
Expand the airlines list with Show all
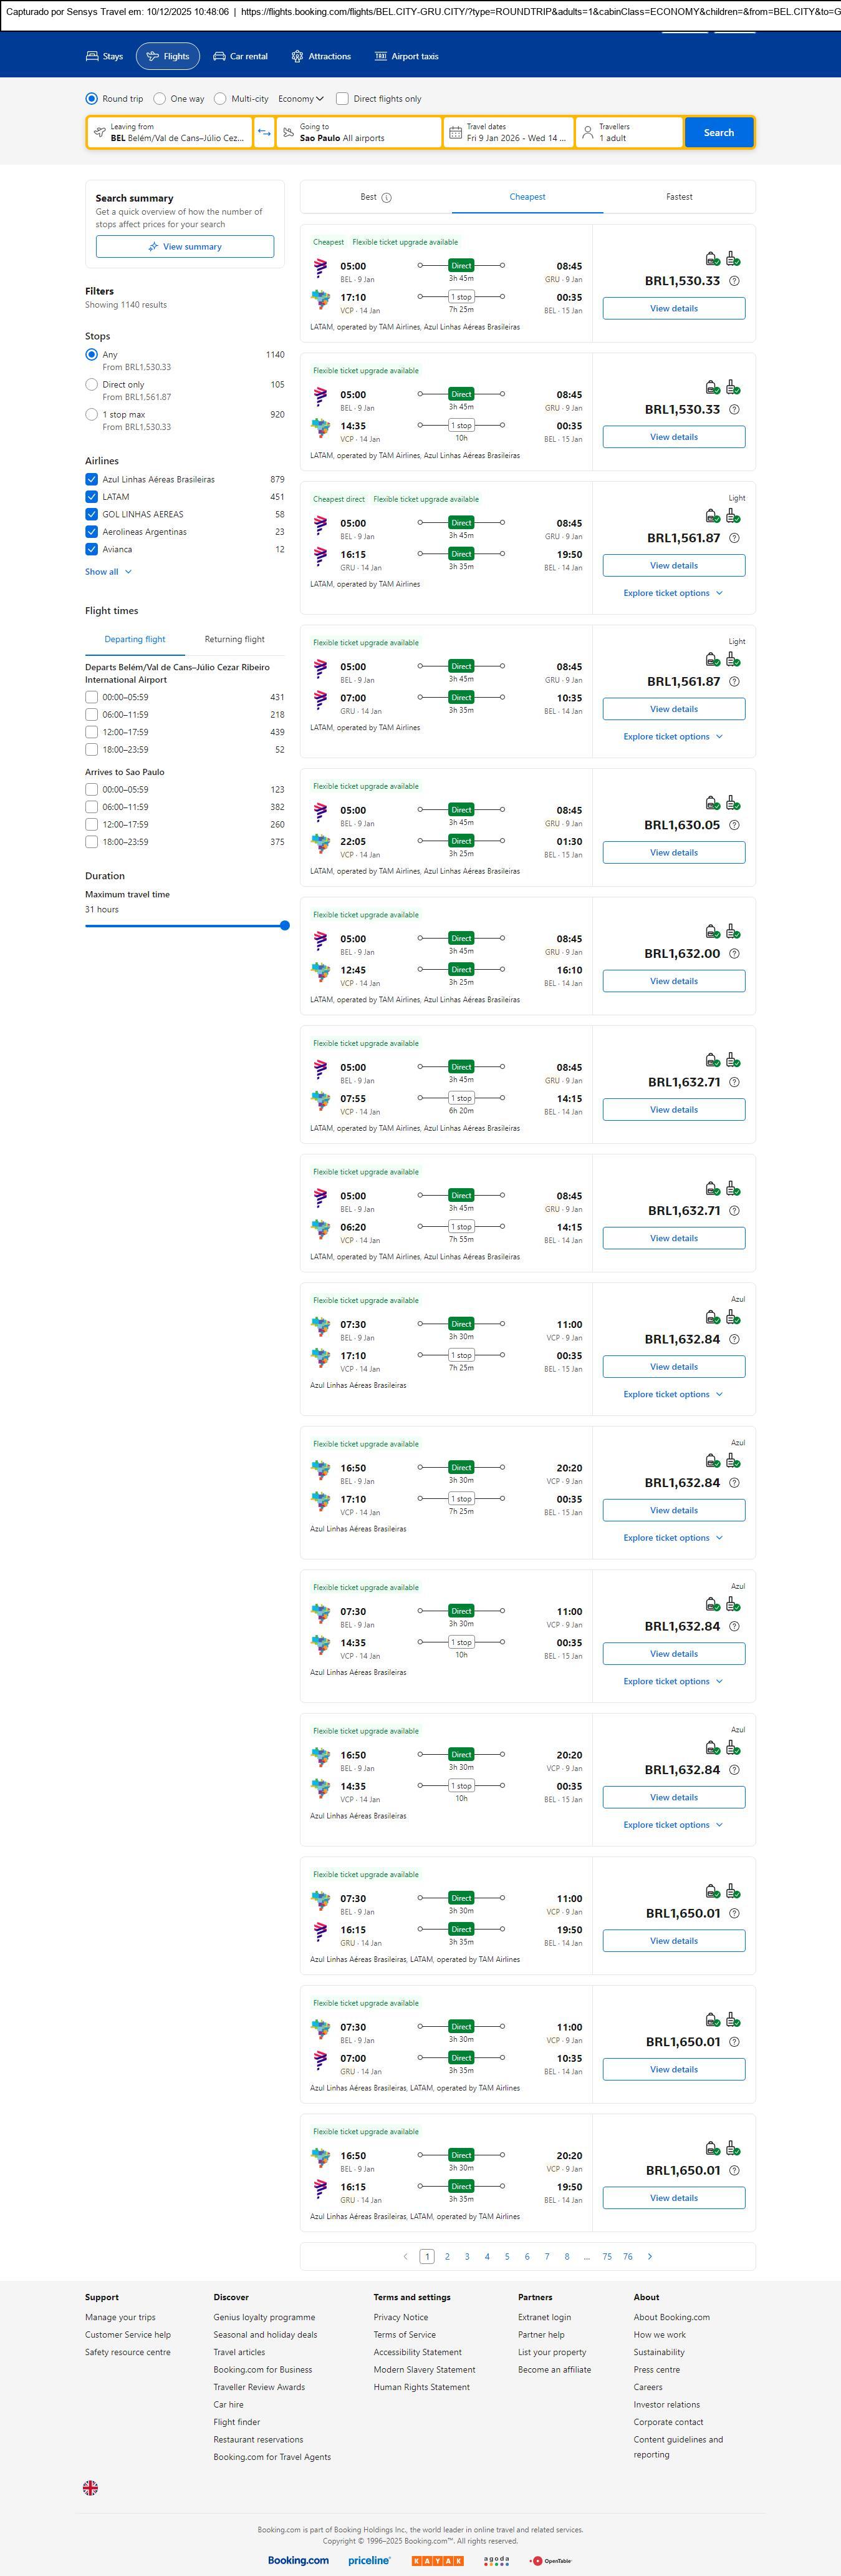(x=108, y=572)
